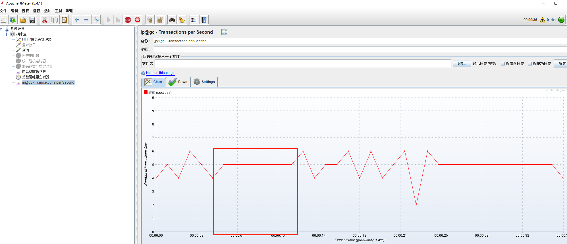Open Help with the question mark icon
The image size is (567, 244).
pyautogui.click(x=204, y=20)
